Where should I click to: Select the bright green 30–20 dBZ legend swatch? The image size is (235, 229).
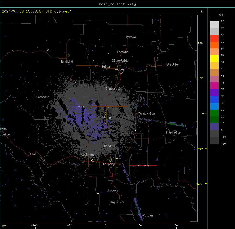(x=214, y=113)
